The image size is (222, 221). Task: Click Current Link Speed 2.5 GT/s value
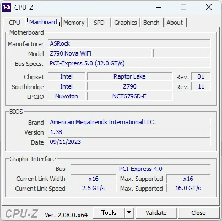coord(93,189)
